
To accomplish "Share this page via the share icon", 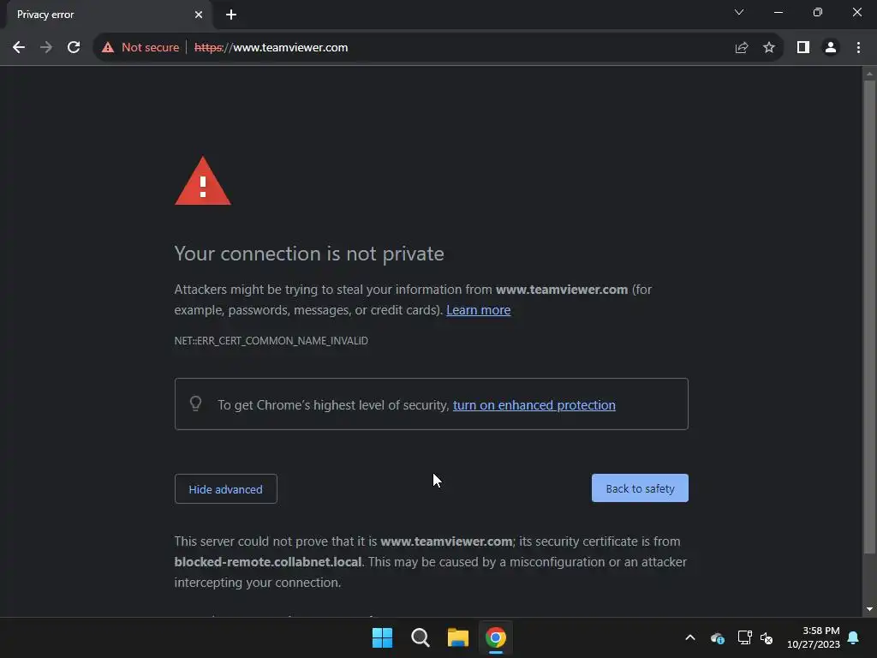I will click(x=742, y=48).
